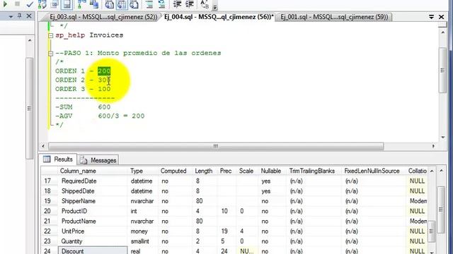This screenshot has height=254, width=453.
Task: Click the left panel scrollbar up arrow
Action: click(x=30, y=41)
